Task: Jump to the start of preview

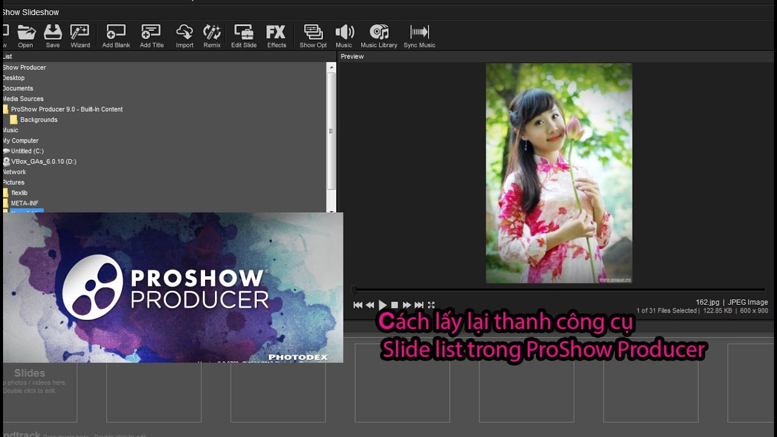Action: coord(358,305)
